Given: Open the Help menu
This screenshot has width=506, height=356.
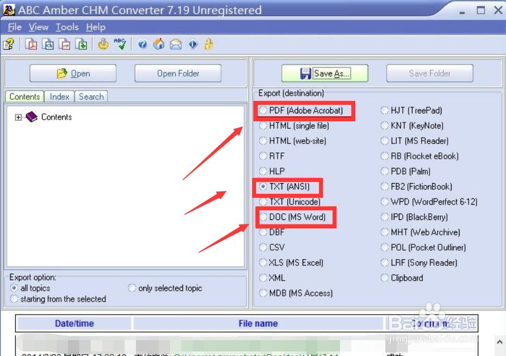Looking at the screenshot, I should click(96, 27).
